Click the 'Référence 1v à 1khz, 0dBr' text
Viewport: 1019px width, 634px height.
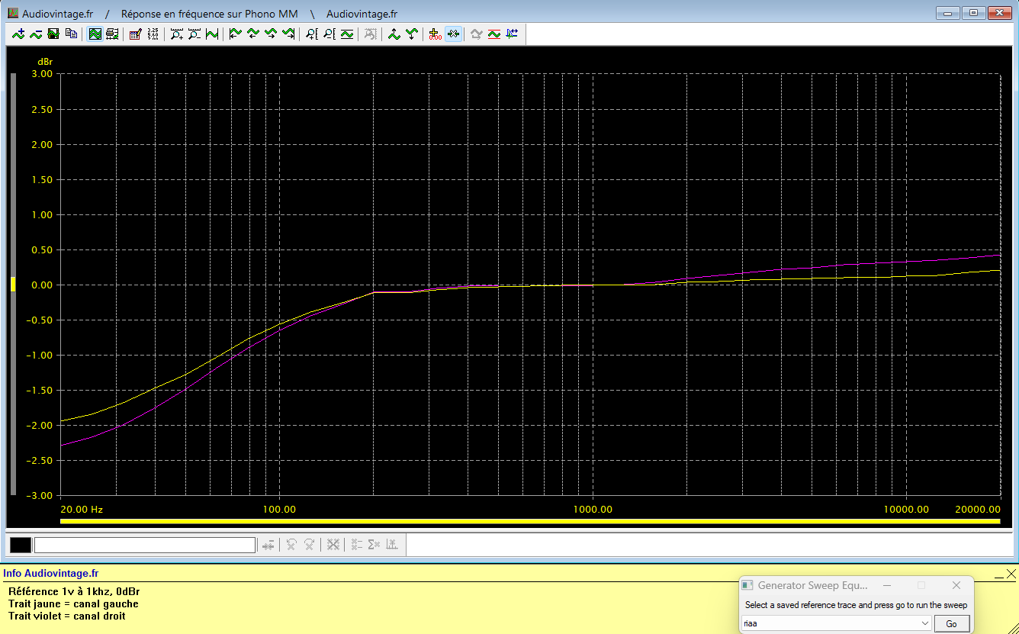tap(74, 591)
